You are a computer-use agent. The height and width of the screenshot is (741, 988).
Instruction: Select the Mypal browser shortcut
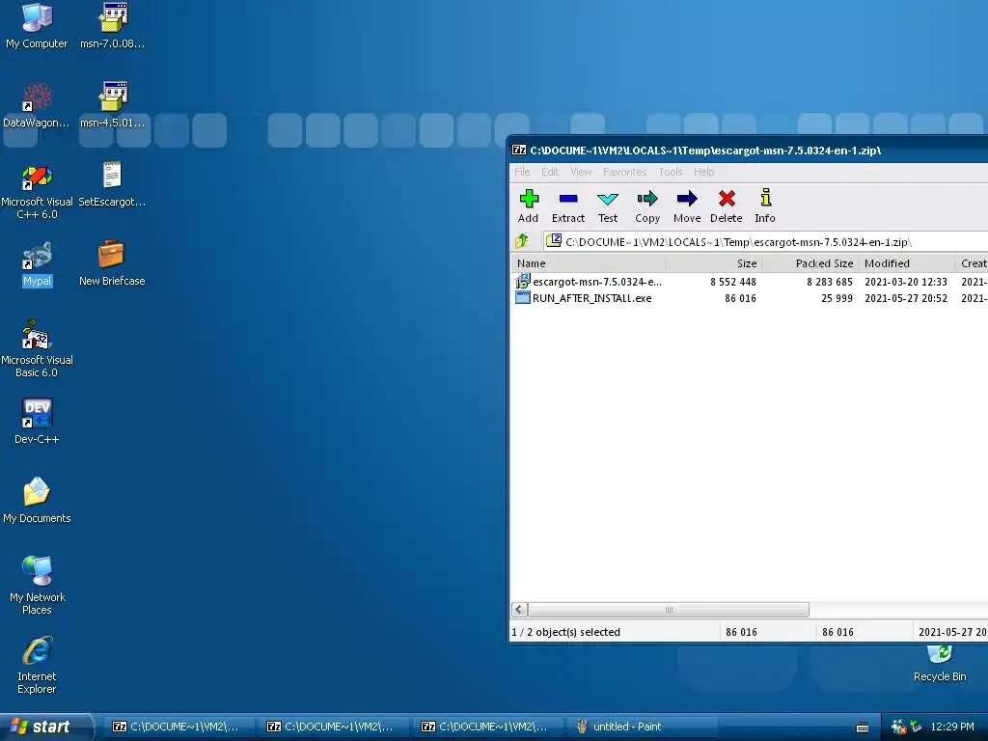(37, 264)
